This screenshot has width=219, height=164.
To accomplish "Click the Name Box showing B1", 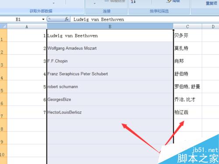I will pyautogui.click(x=21, y=19).
